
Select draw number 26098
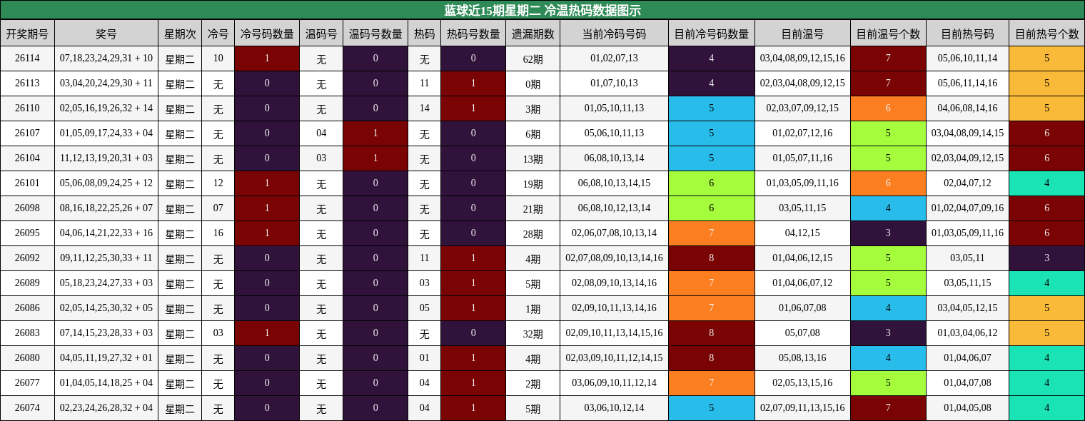pos(27,208)
